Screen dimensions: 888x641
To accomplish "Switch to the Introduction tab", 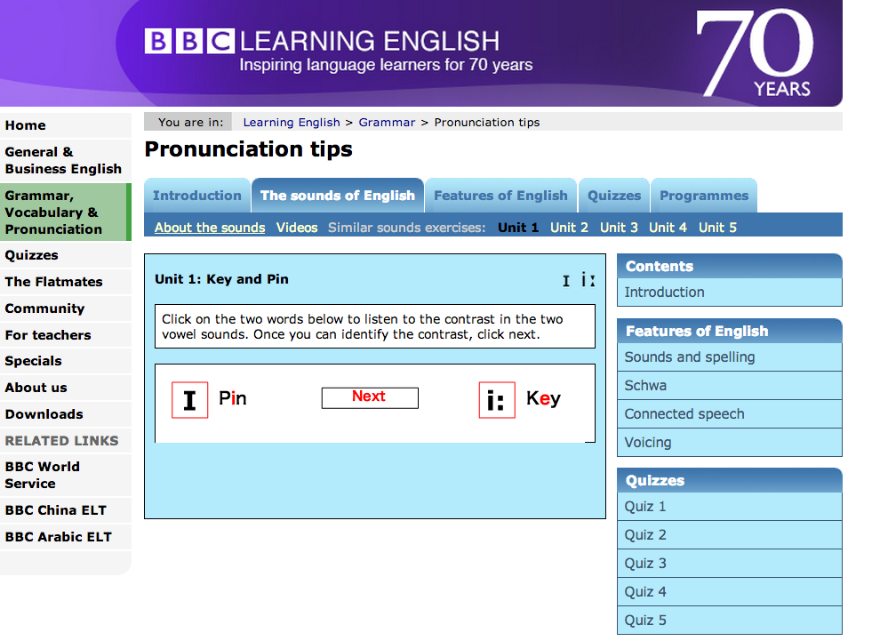I will [x=197, y=196].
